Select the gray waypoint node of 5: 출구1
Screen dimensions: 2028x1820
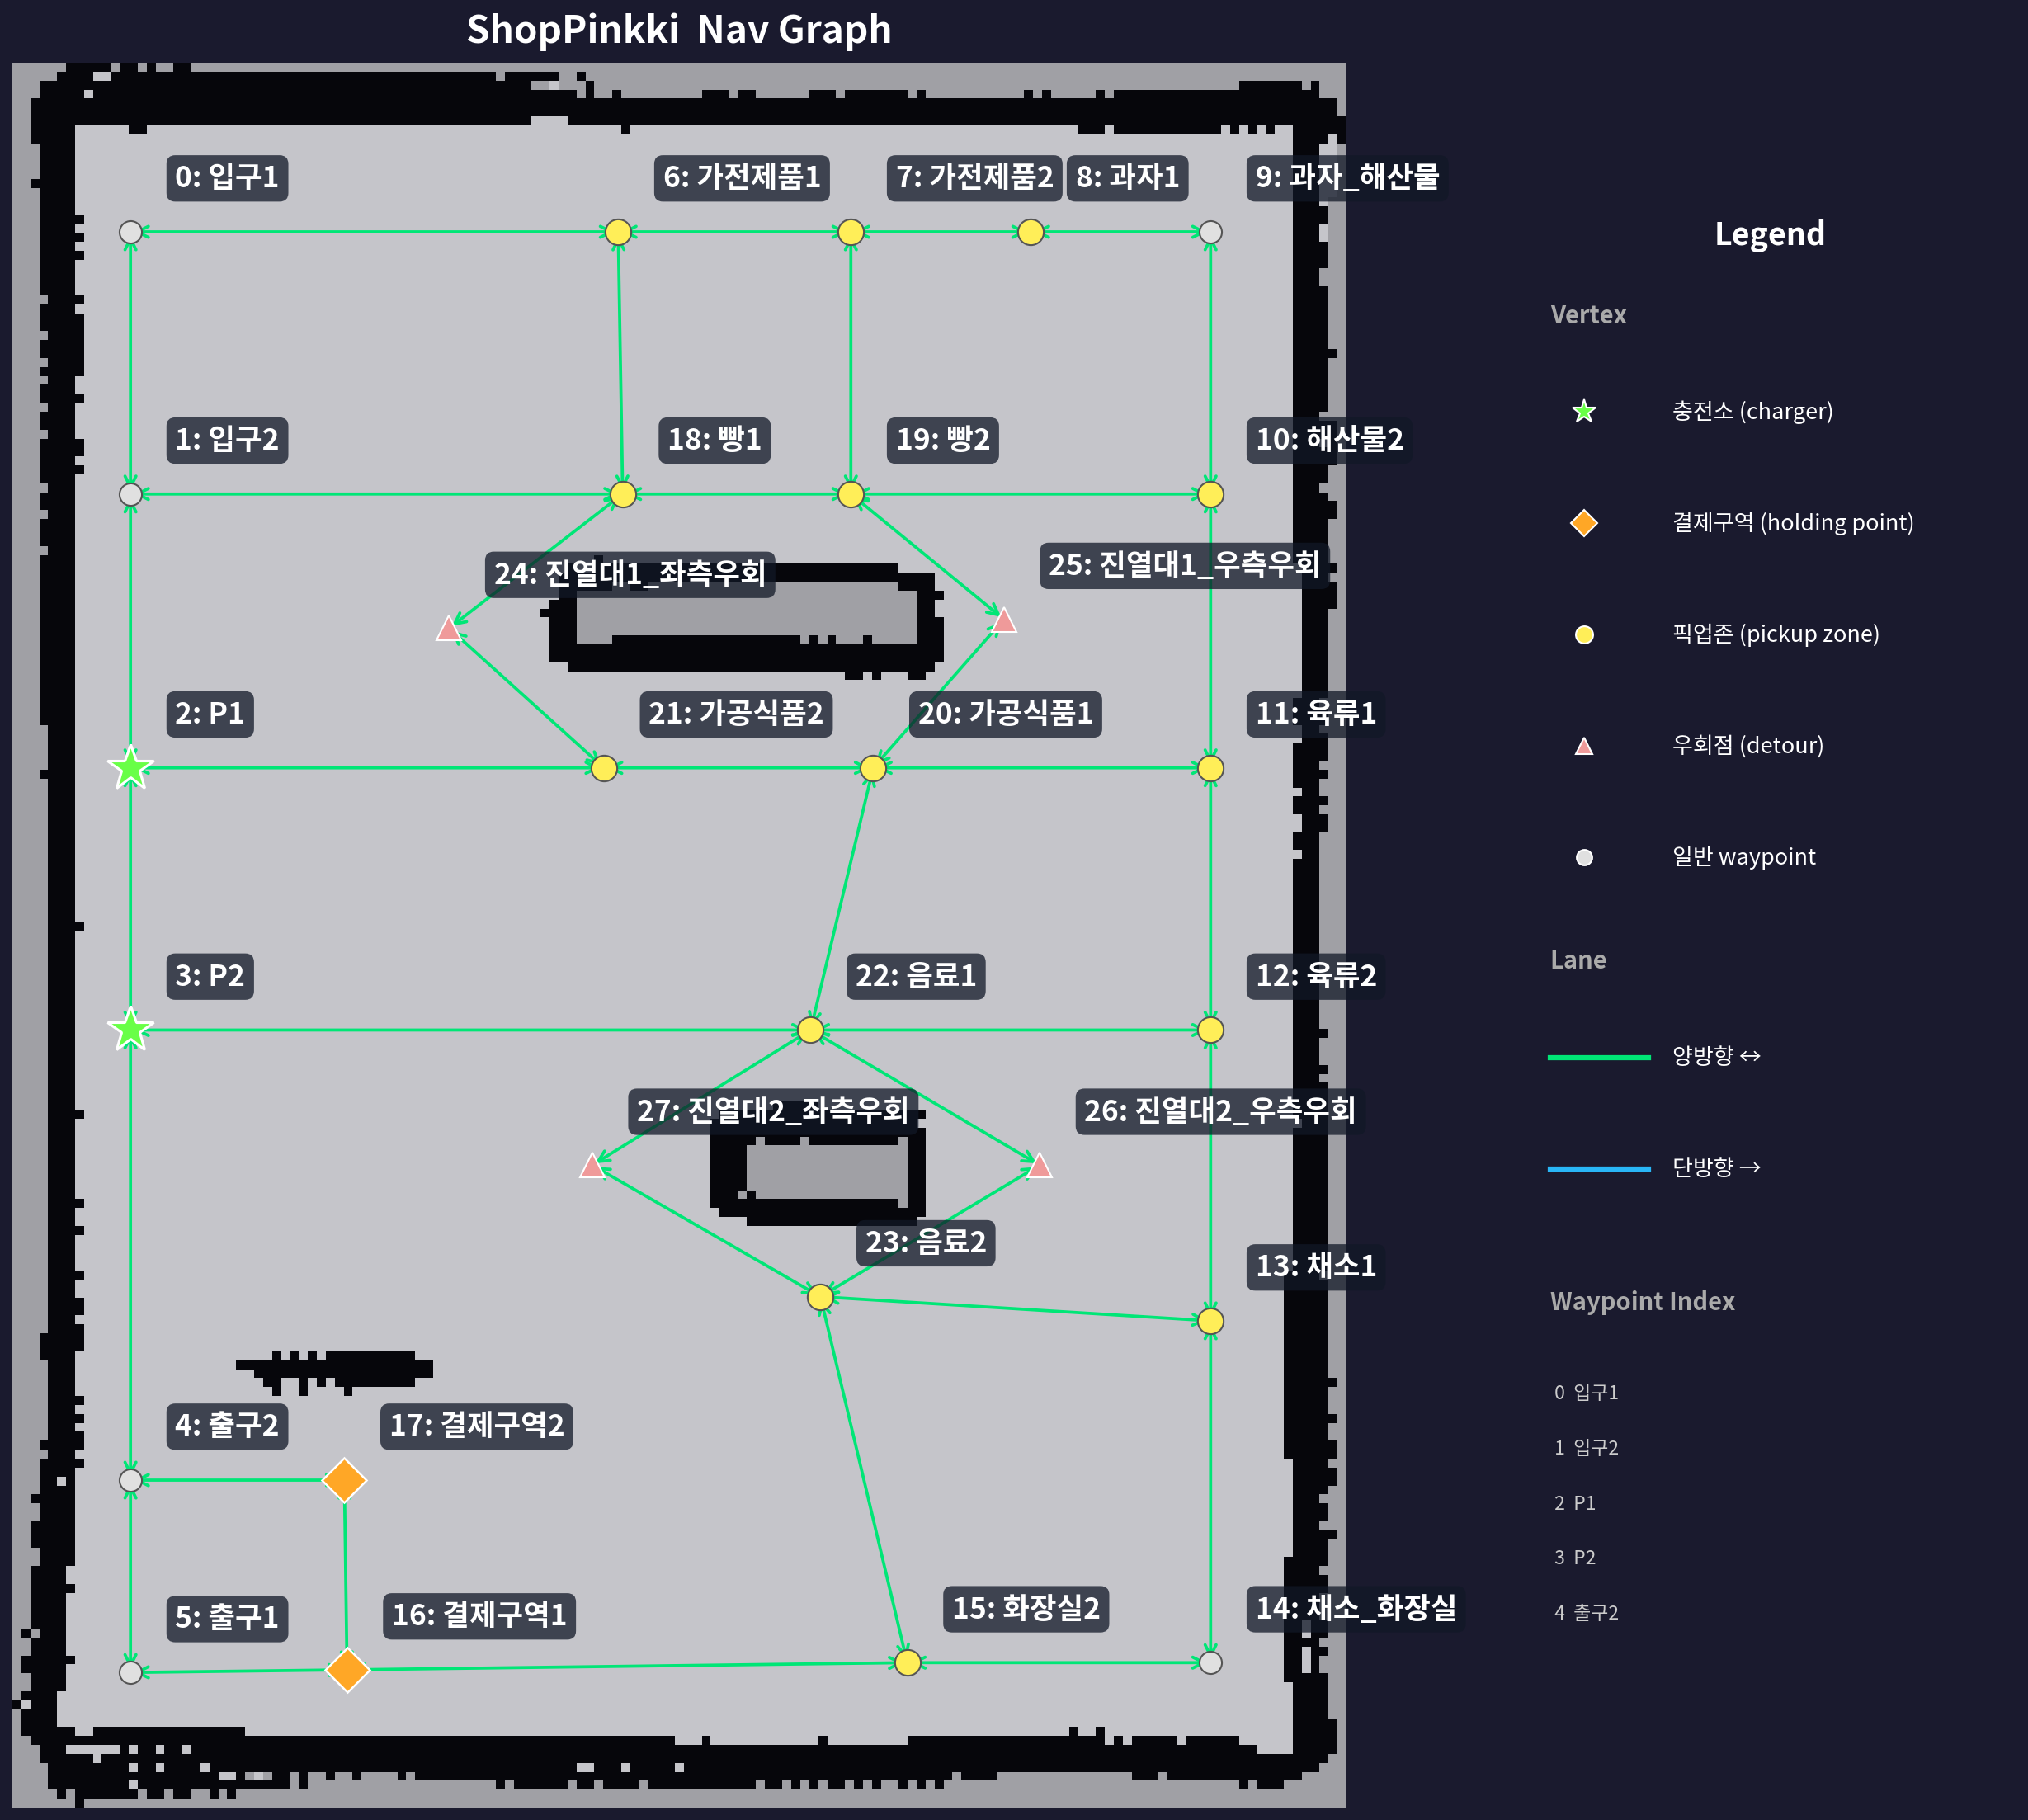[x=131, y=1672]
